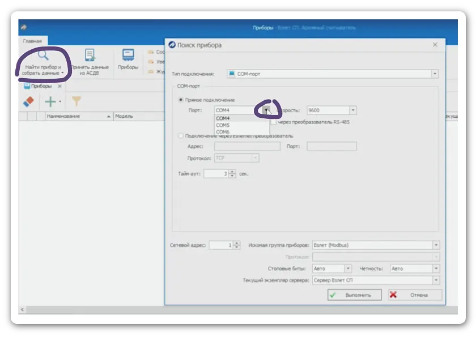
Task: Click the 'Найти прибор и собрать данные' magnifier icon
Action: [43, 56]
